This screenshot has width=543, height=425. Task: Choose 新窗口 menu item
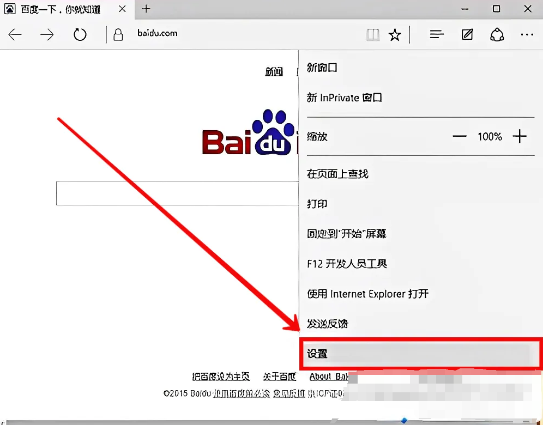click(x=420, y=68)
